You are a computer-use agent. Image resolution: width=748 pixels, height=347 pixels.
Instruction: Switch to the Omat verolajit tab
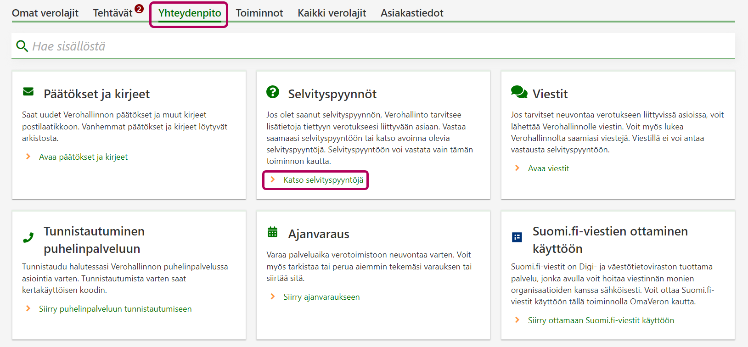coord(45,13)
